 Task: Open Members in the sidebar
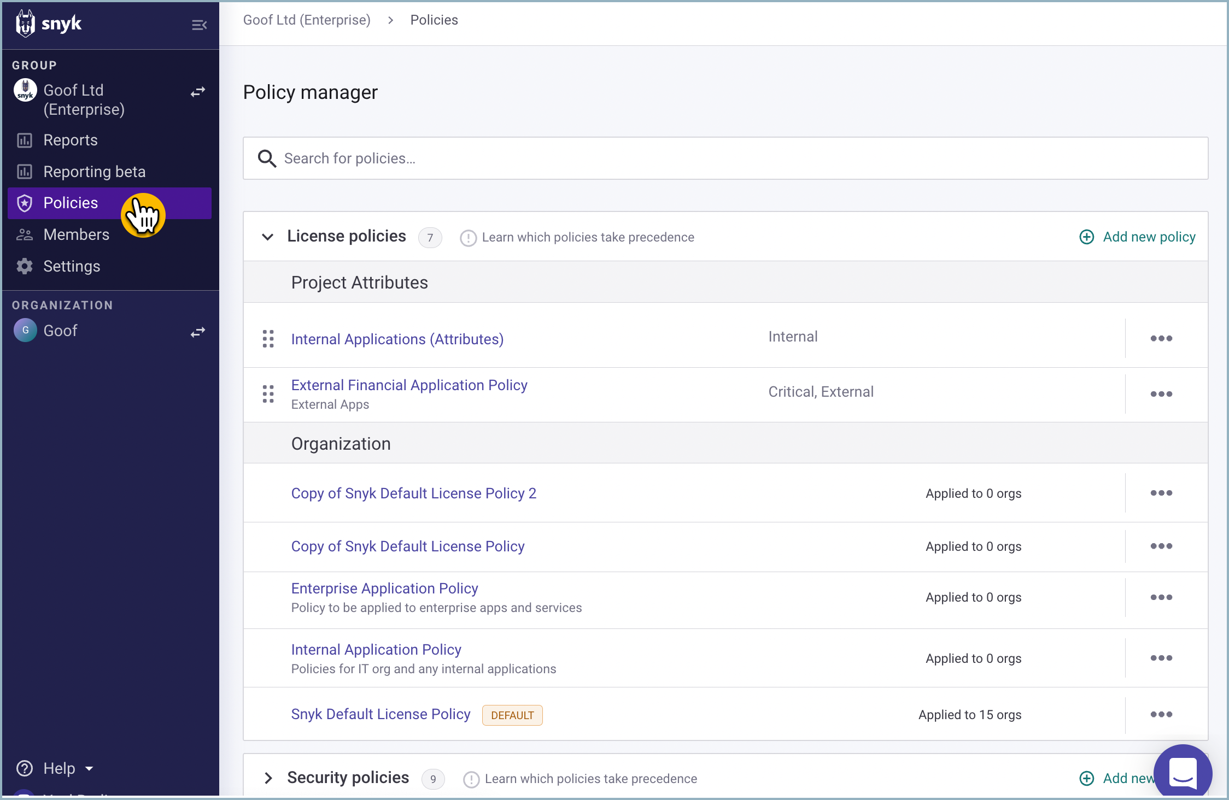[x=109, y=234]
